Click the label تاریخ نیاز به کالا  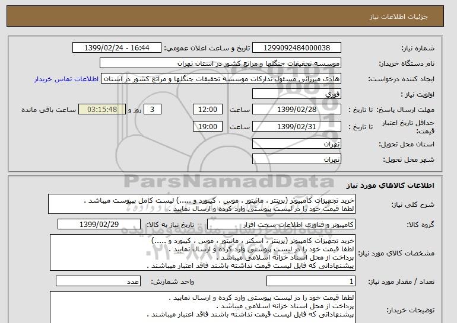coord(170,225)
